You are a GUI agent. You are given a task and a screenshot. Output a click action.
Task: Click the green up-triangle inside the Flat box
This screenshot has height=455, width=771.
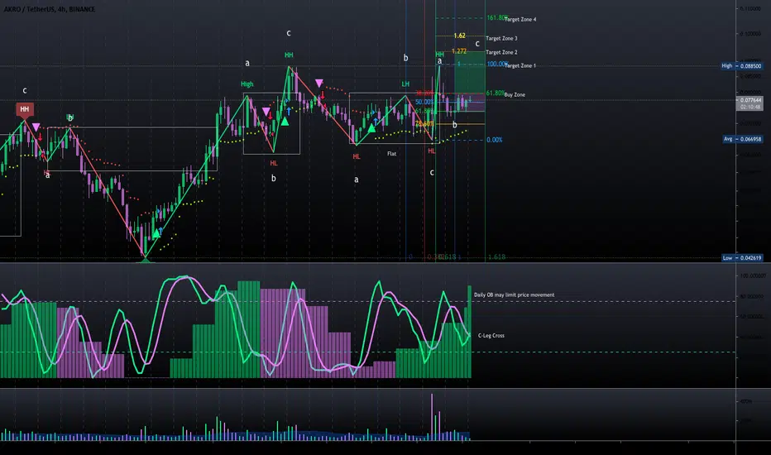point(371,128)
